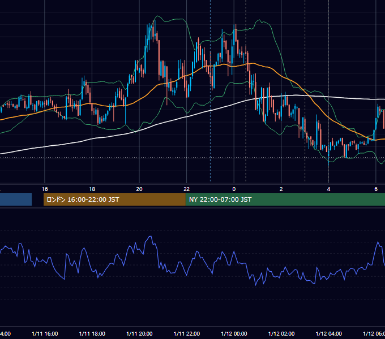Click the 1/12 04:00 date label

[329, 334]
